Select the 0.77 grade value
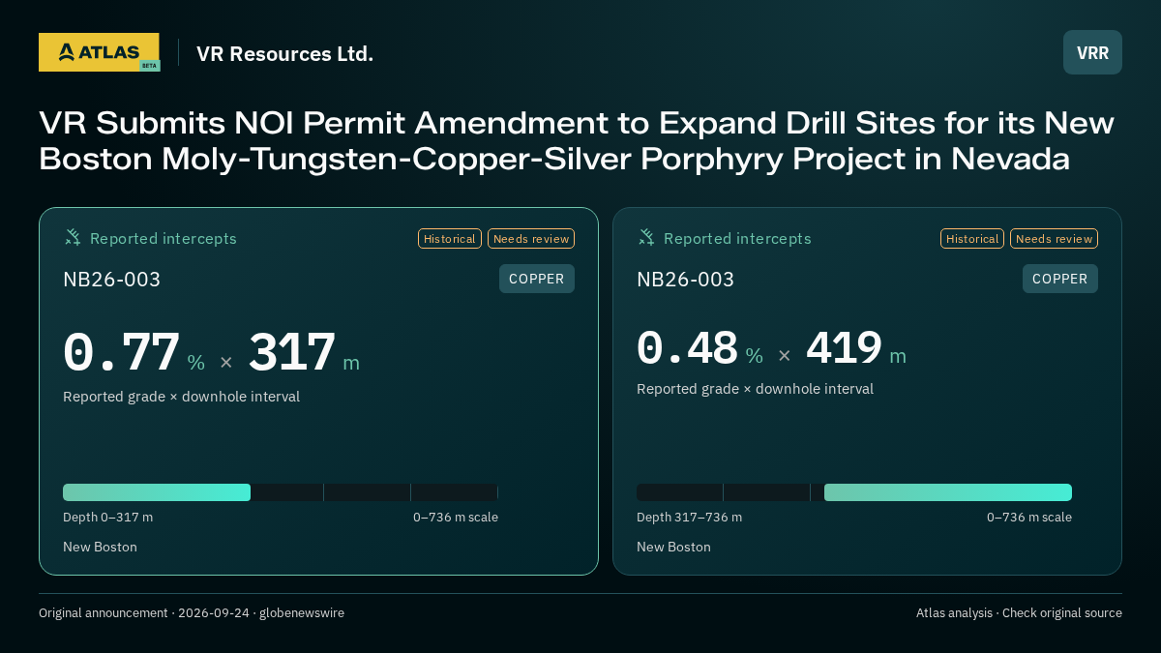The image size is (1161, 653). pyautogui.click(x=122, y=353)
